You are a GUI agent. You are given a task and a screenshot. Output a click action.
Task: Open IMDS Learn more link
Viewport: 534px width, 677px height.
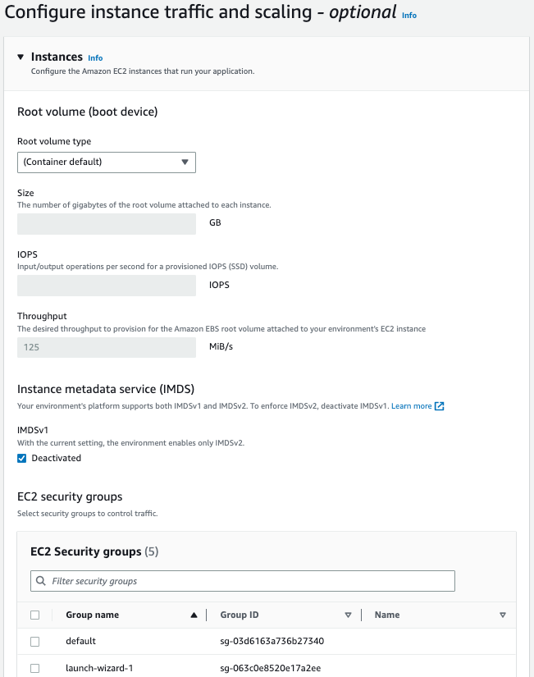(411, 406)
